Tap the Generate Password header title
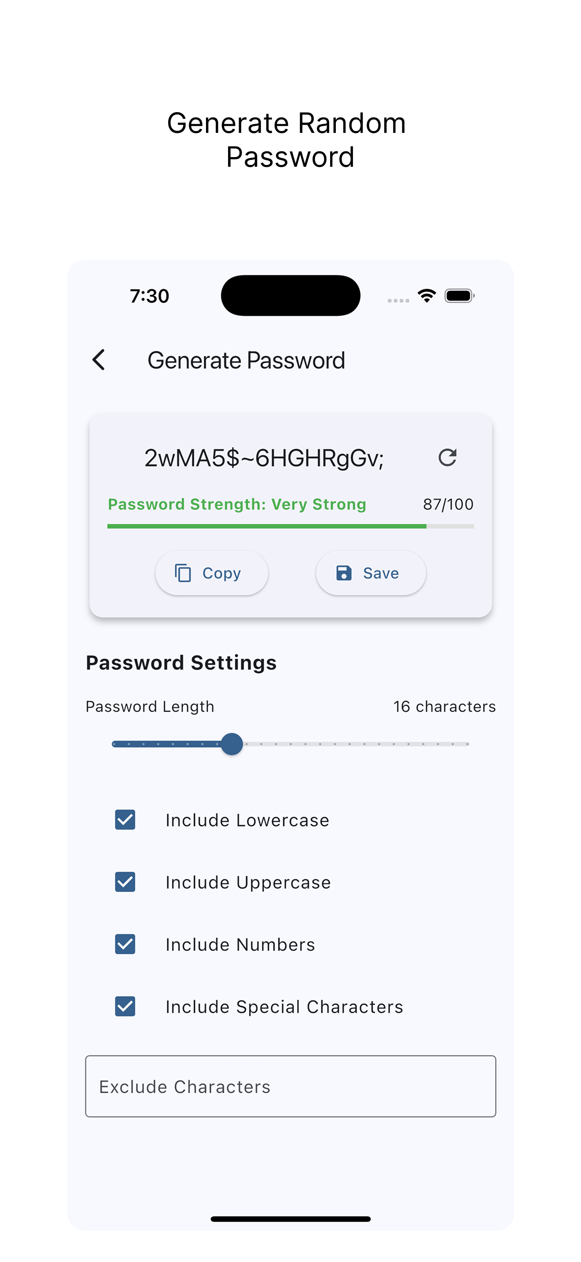The image size is (581, 1262). [x=246, y=360]
